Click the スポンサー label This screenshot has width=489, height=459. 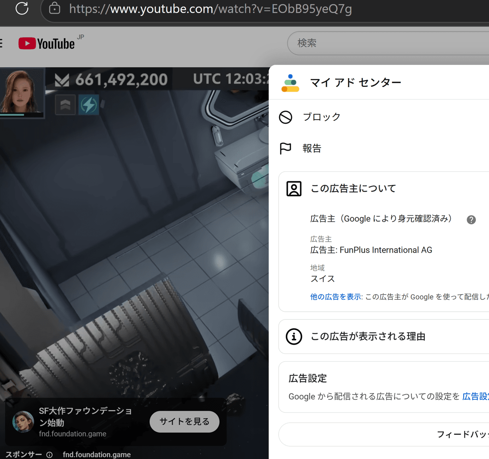23,455
